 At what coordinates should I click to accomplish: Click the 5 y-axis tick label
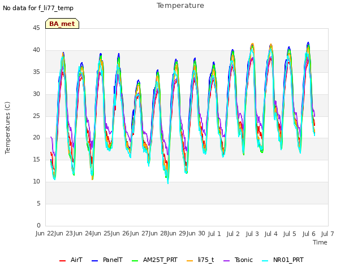coord(38,203)
